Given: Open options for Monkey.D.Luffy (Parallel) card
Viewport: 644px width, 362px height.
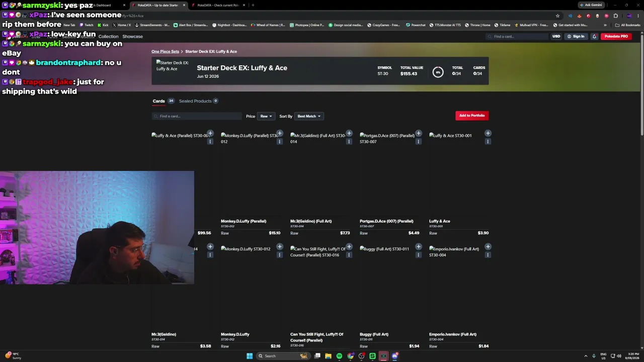Looking at the screenshot, I should [280, 142].
